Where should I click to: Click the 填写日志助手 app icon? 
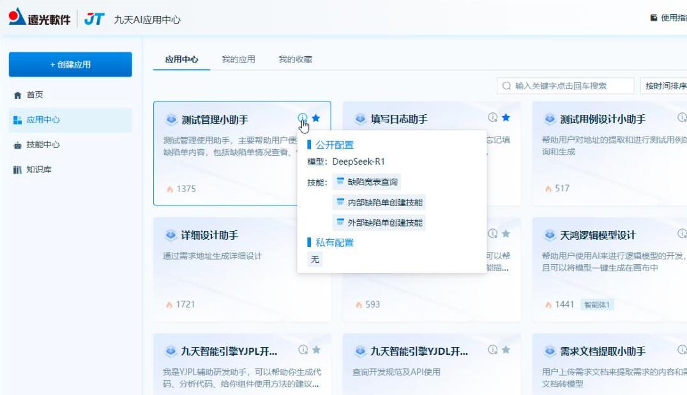(360, 119)
